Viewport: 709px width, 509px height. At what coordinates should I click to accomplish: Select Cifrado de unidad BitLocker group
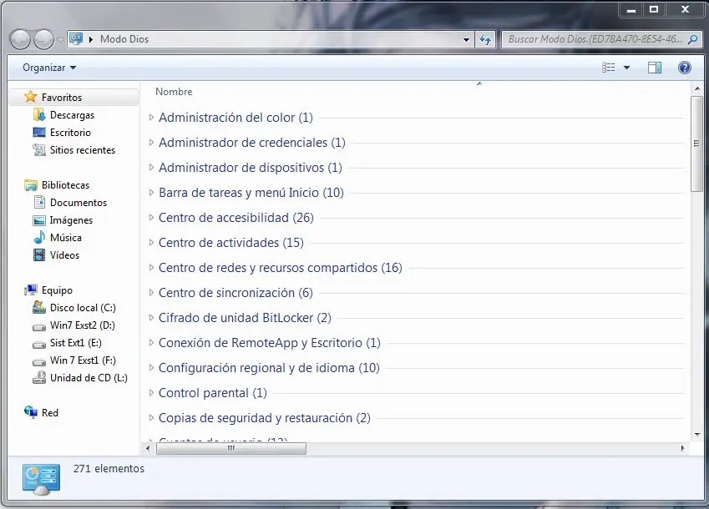tap(245, 318)
